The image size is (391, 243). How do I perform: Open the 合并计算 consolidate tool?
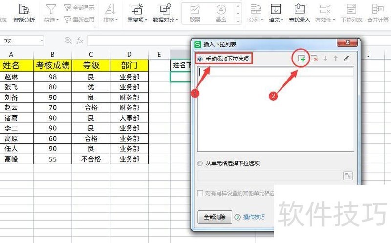(x=378, y=14)
